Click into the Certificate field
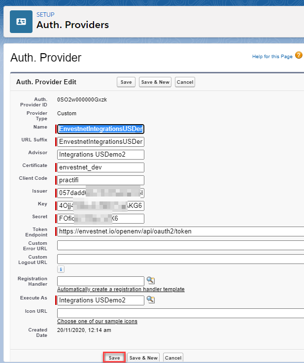This screenshot has width=304, height=363. (x=101, y=167)
